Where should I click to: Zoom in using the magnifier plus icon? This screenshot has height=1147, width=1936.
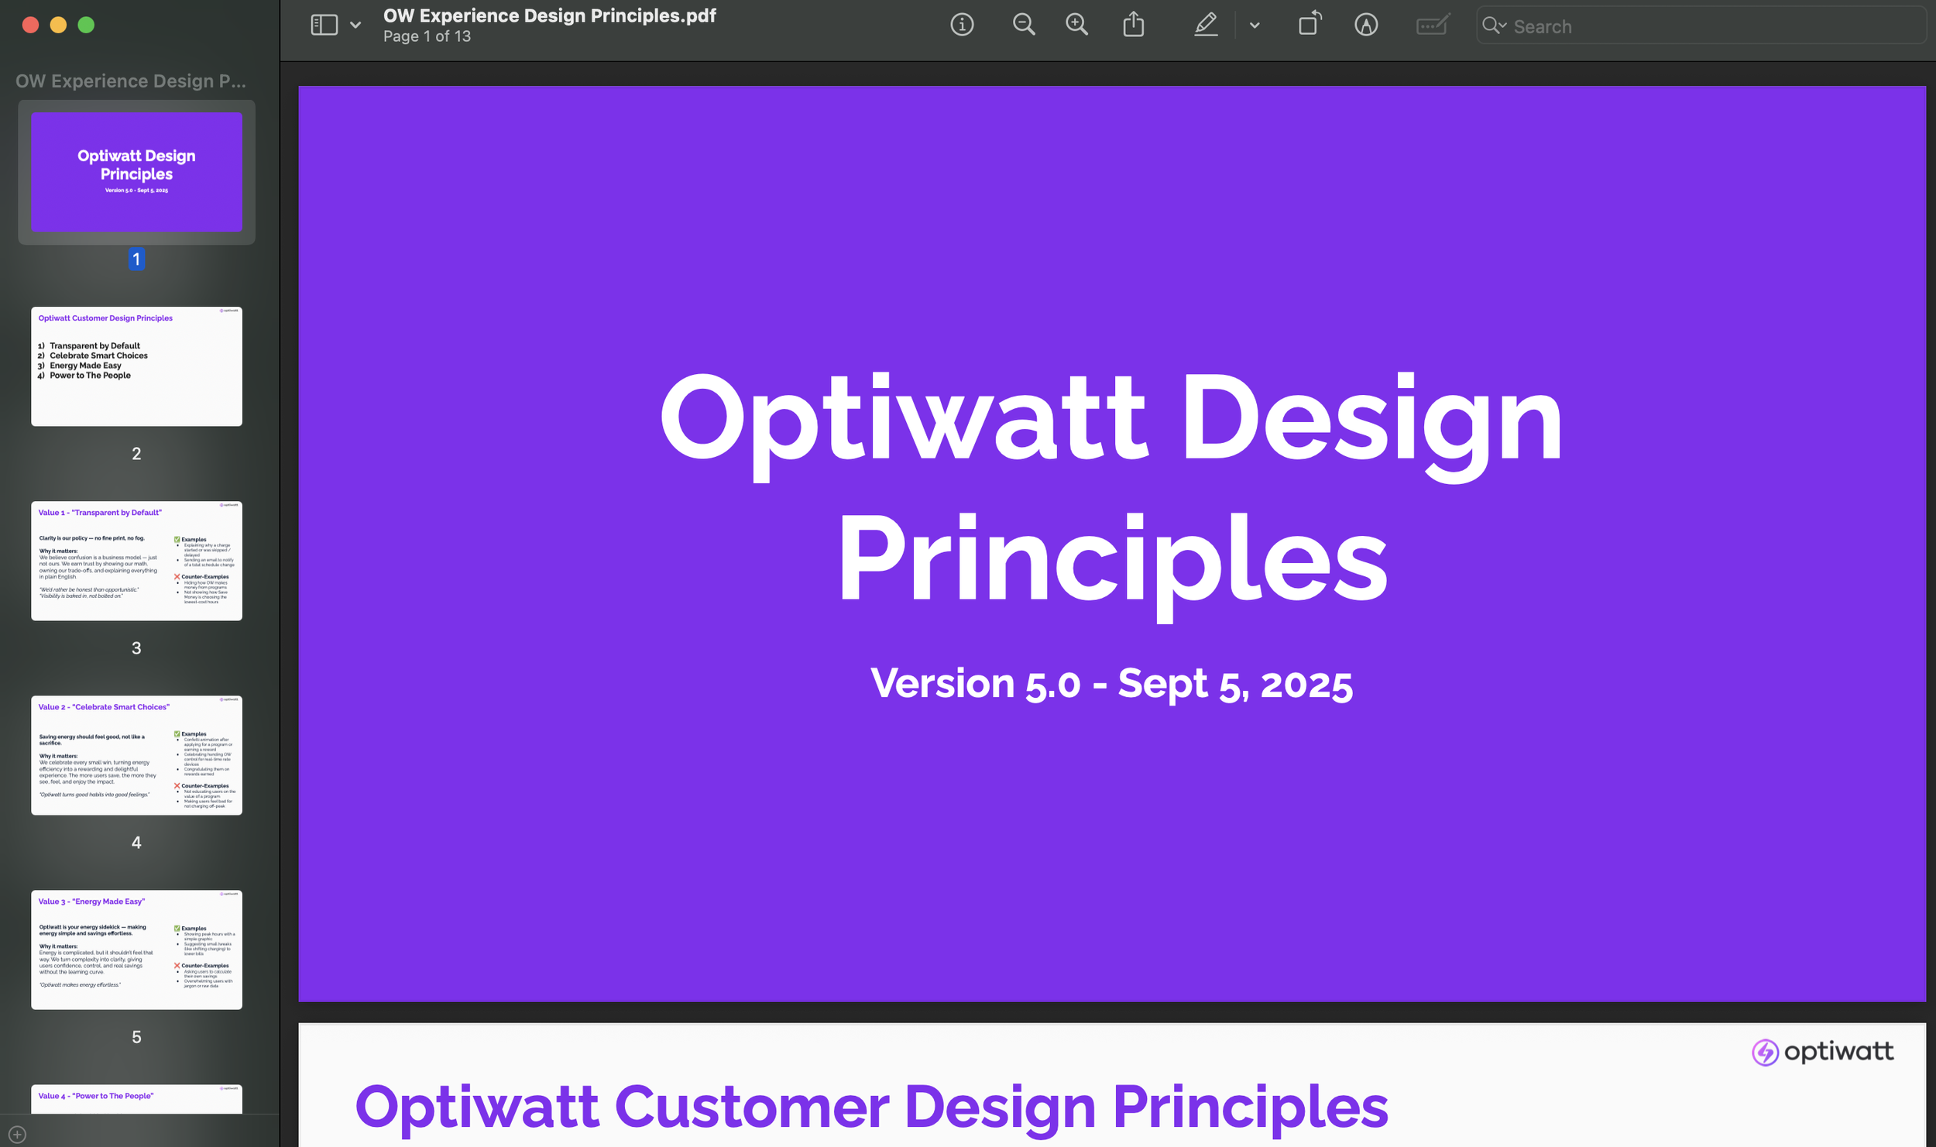(x=1076, y=25)
